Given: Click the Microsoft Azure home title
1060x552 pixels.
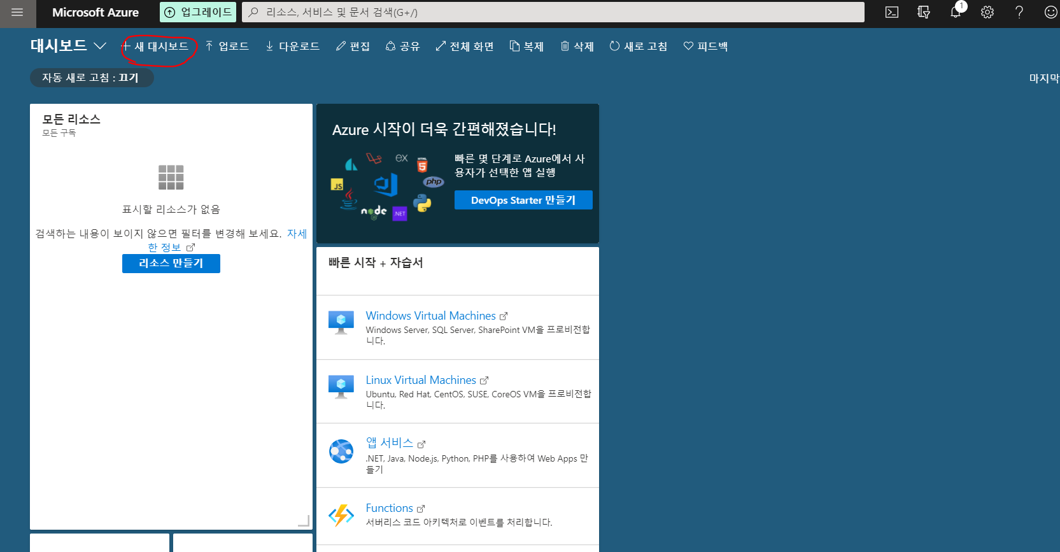Looking at the screenshot, I should click(x=95, y=13).
